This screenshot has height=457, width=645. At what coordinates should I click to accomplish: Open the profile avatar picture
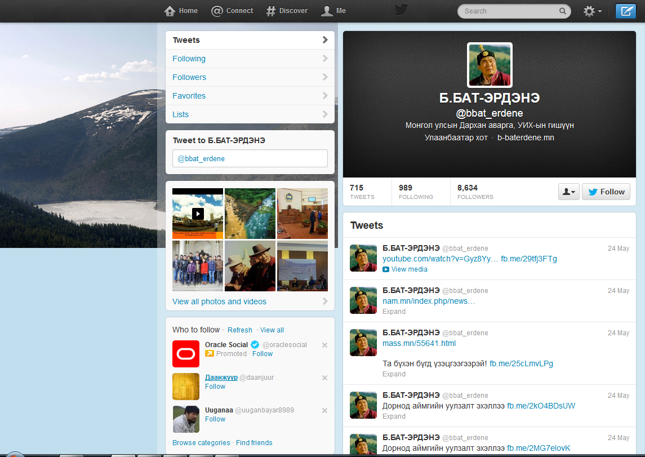[490, 65]
